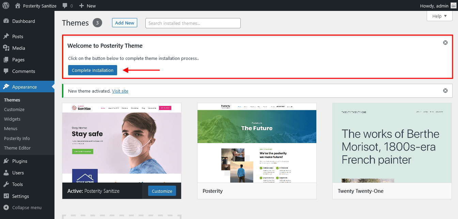458x219 pixels.
Task: Click the theme count badge showing 3
Action: coord(97,23)
